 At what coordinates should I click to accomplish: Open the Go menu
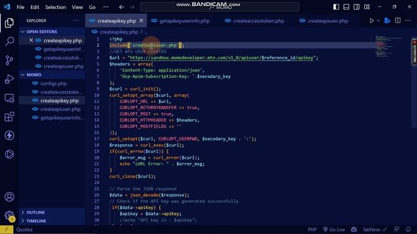click(93, 7)
